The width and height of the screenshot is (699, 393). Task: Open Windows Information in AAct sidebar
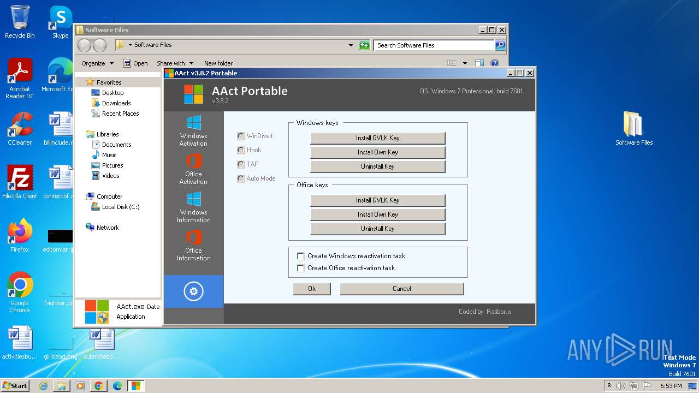[x=193, y=207]
